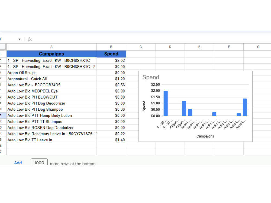This screenshot has height=203, width=271.
Task: Select the Auto Low Bid PH Dog Shampoo cell
Action: 51,109
